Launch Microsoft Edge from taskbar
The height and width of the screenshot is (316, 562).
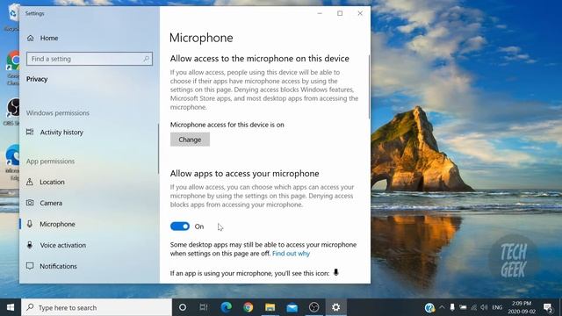[x=226, y=307]
